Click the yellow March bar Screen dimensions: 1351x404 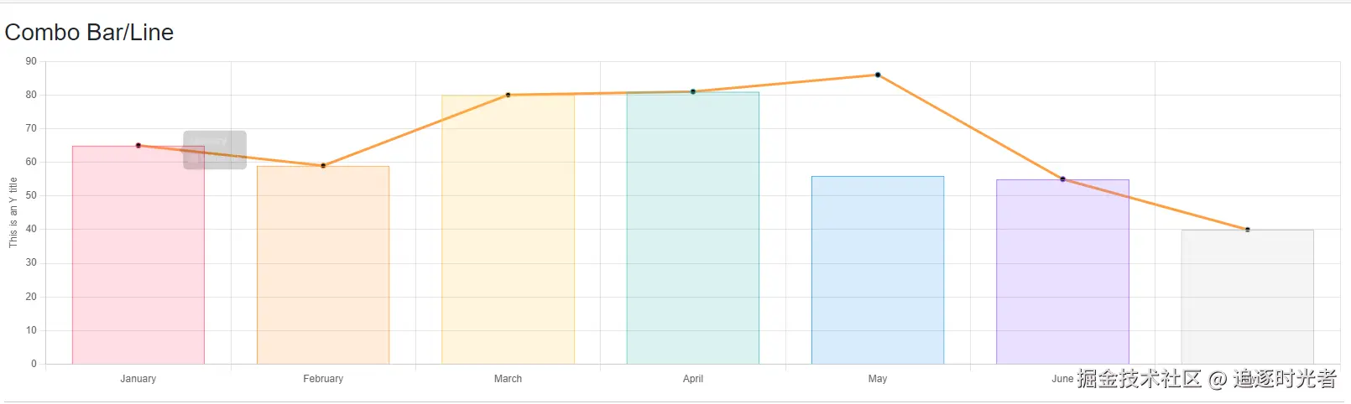[x=508, y=235]
